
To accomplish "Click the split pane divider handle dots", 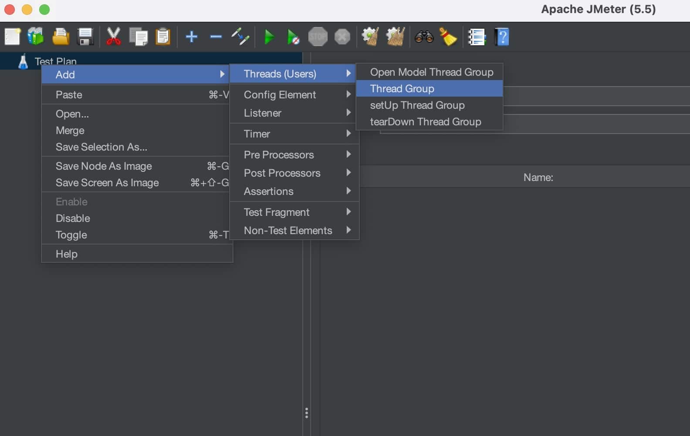I will [x=307, y=413].
